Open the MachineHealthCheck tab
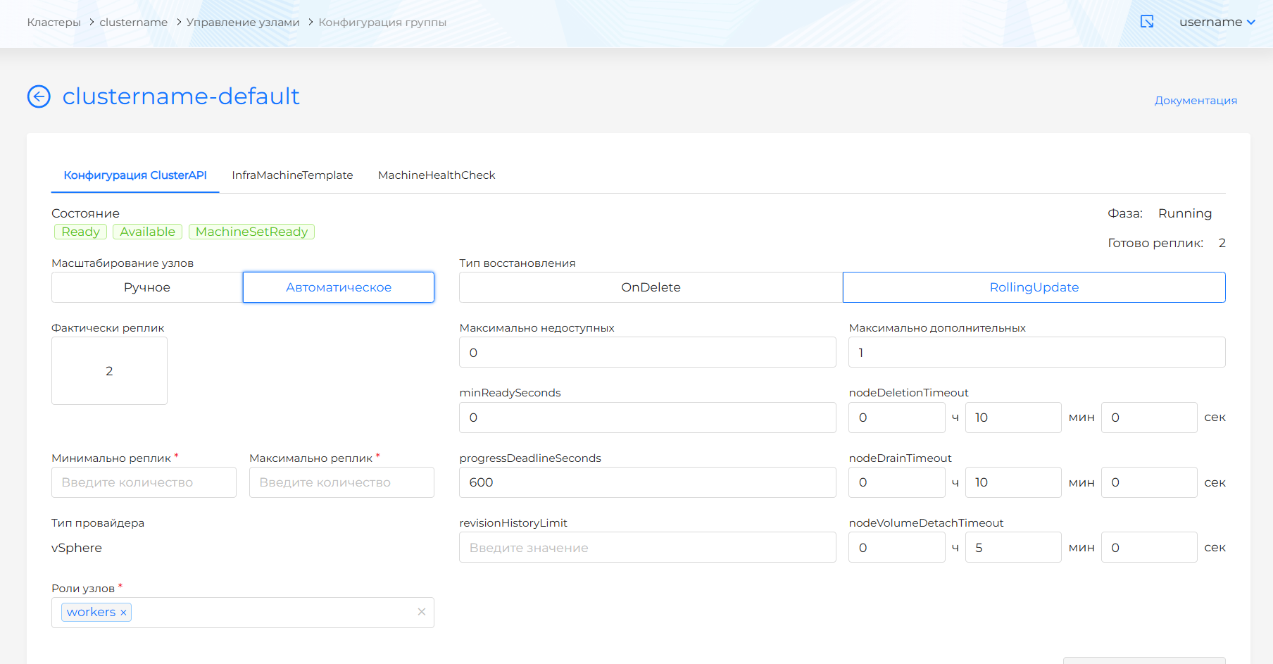The height and width of the screenshot is (664, 1273). (x=437, y=175)
